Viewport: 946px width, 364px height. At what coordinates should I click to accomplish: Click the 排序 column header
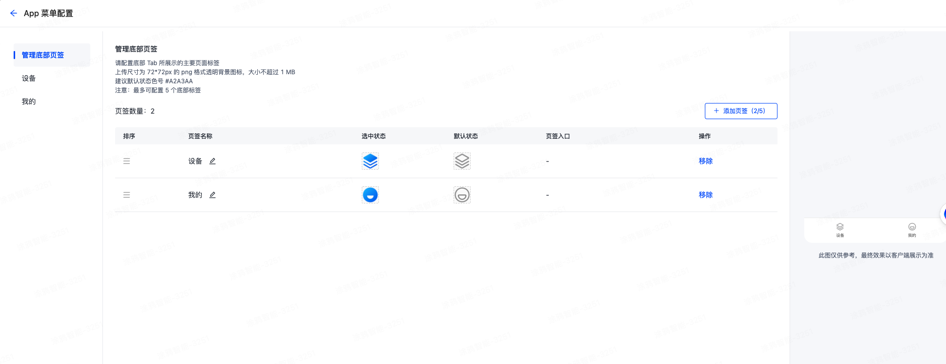click(129, 136)
